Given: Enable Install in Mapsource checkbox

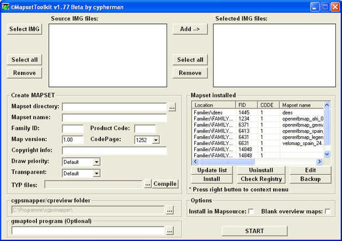Looking at the screenshot, I should tap(251, 211).
